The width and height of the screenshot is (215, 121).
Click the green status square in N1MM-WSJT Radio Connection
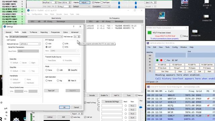tap(149, 33)
